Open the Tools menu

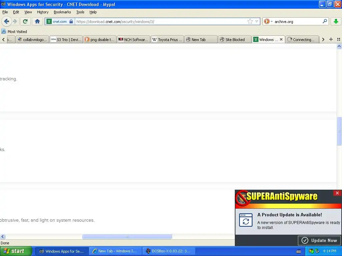coord(80,12)
